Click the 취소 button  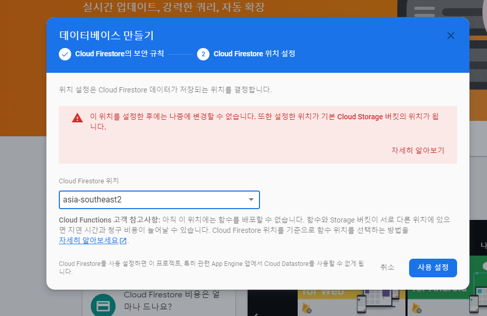[387, 267]
